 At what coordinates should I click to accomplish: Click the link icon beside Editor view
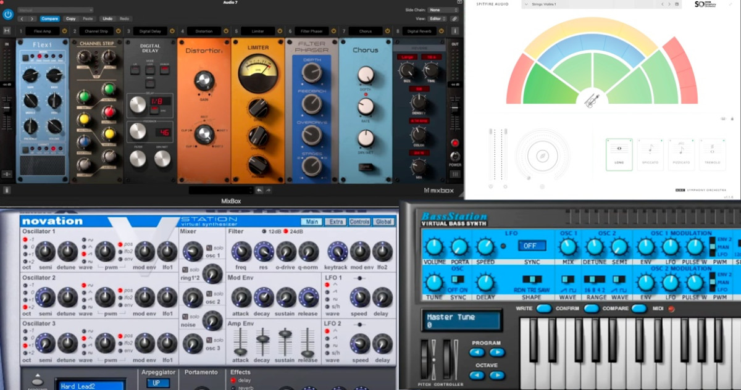click(x=454, y=19)
